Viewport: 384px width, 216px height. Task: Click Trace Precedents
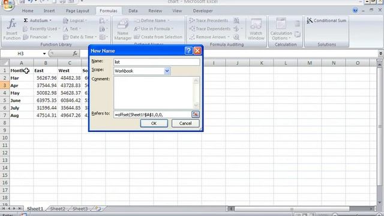point(209,20)
